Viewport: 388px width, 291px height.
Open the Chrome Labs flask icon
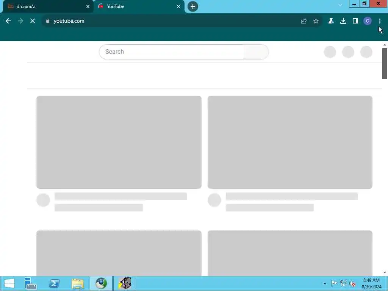pos(331,21)
